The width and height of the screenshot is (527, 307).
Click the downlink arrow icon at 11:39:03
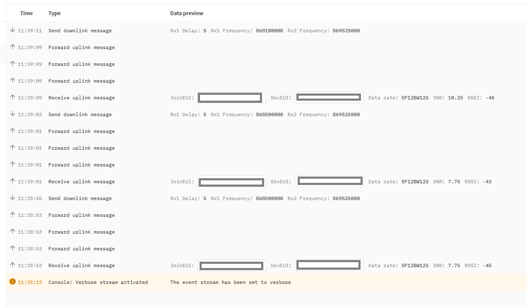13,114
